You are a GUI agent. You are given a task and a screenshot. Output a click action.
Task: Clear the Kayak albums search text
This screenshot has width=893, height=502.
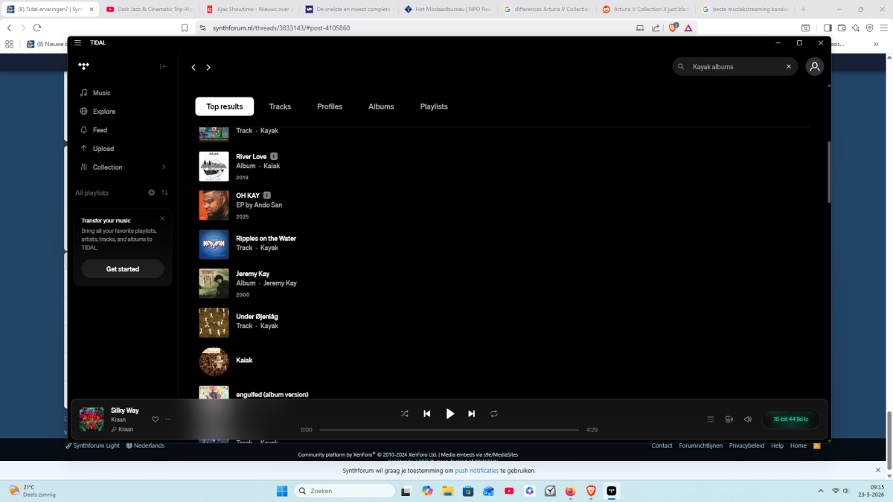click(789, 67)
